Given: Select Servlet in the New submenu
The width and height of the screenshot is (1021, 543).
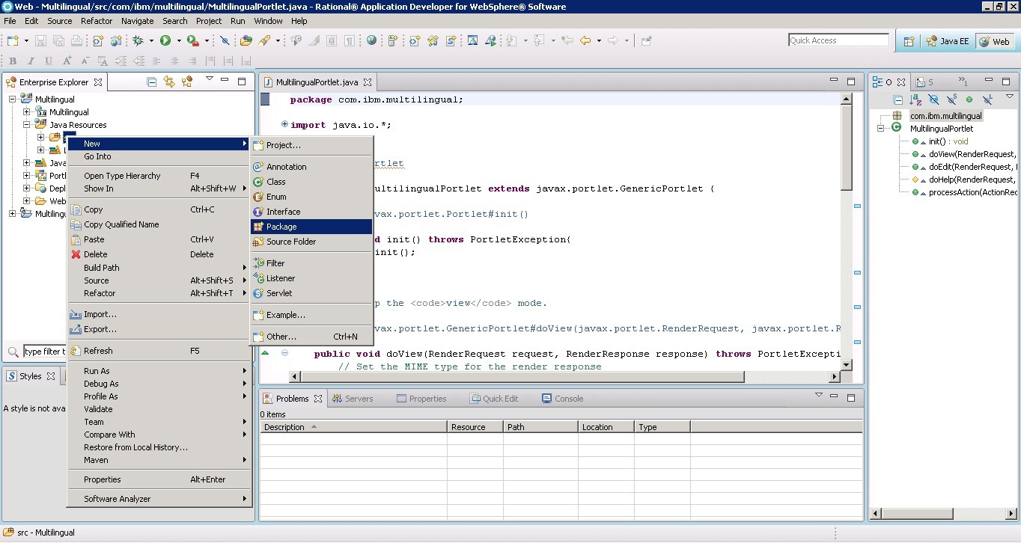Looking at the screenshot, I should click(x=311, y=293).
